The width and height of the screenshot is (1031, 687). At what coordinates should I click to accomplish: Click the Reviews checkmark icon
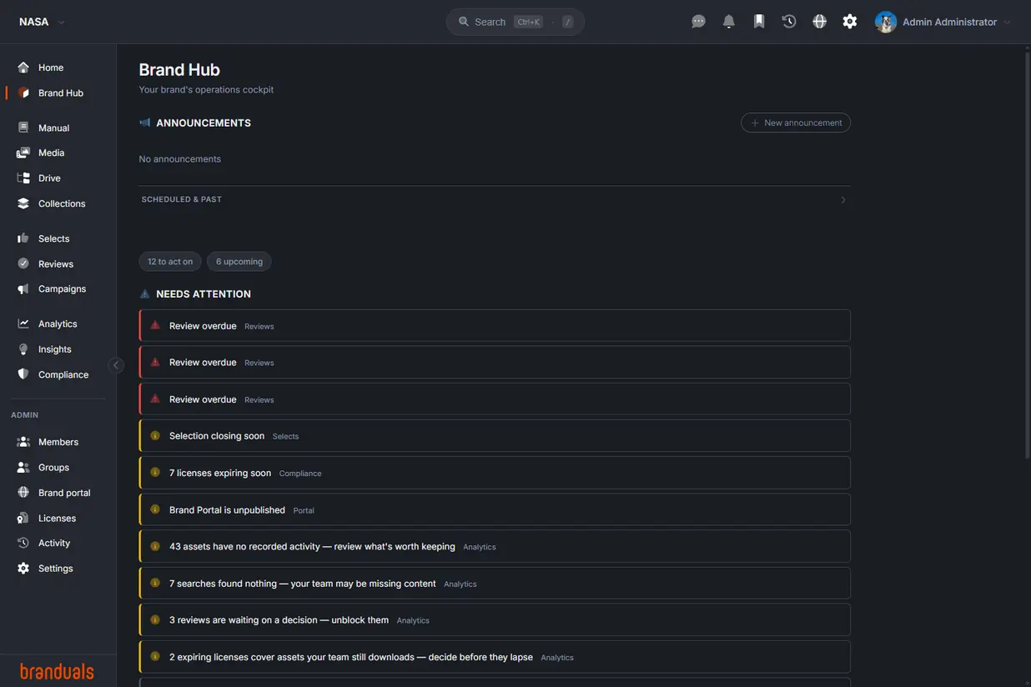[x=23, y=263]
